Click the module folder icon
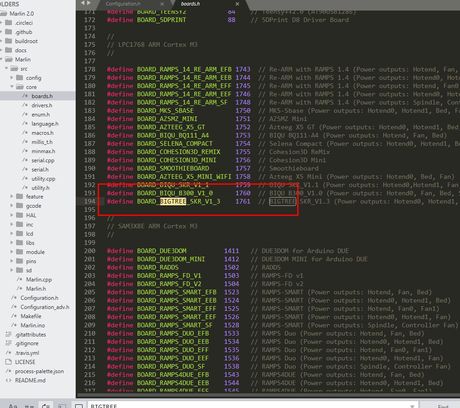The image size is (460, 408). coord(20,252)
